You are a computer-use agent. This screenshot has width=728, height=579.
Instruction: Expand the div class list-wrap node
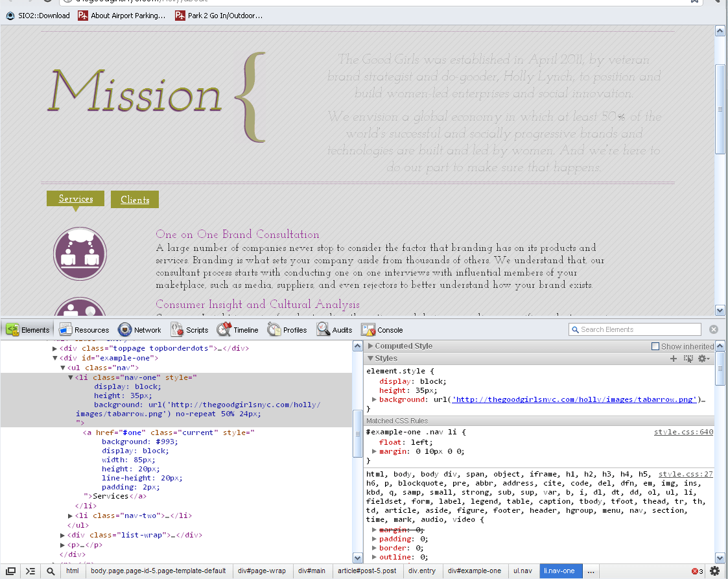(x=63, y=536)
